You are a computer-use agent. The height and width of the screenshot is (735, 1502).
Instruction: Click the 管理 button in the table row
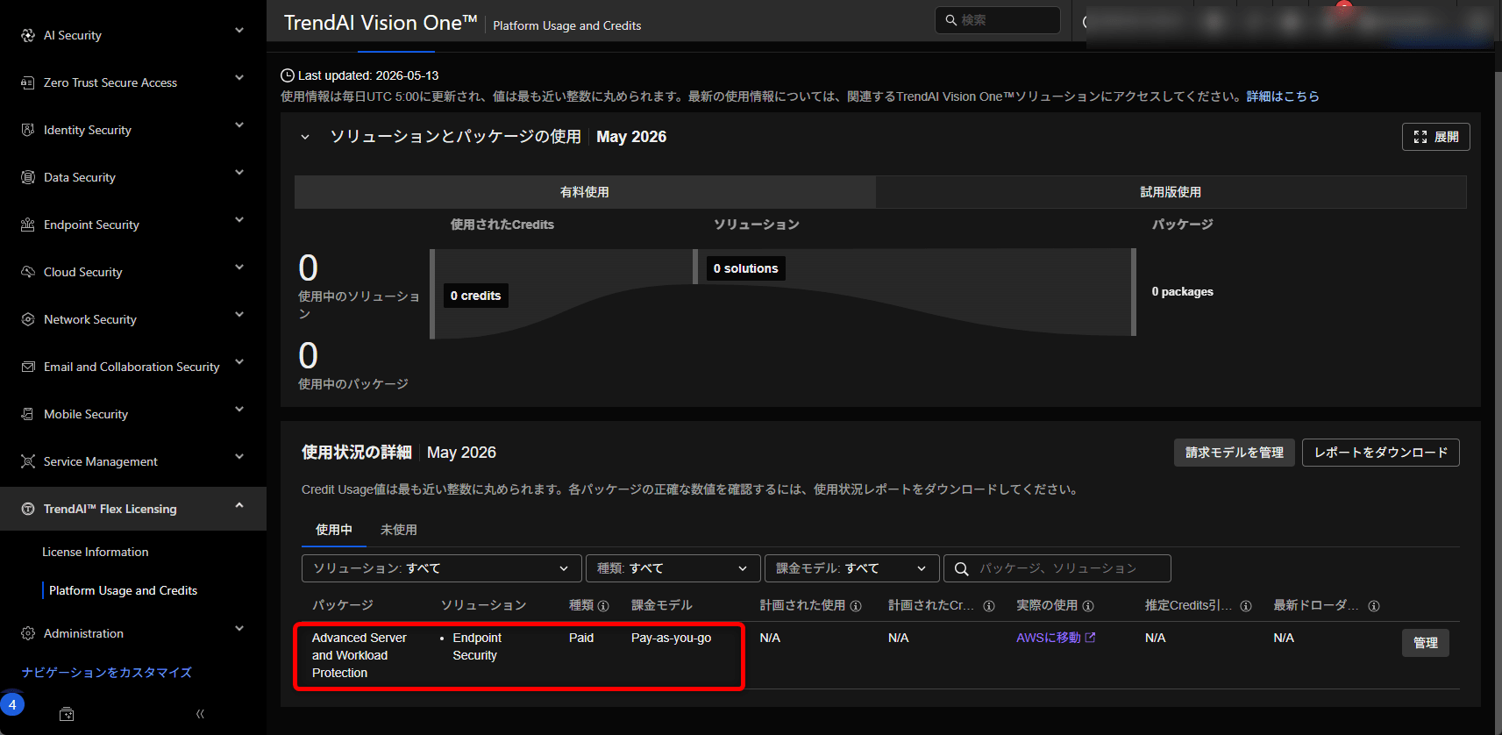click(x=1426, y=643)
